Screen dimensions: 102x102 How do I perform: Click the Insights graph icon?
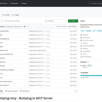(13, 15)
